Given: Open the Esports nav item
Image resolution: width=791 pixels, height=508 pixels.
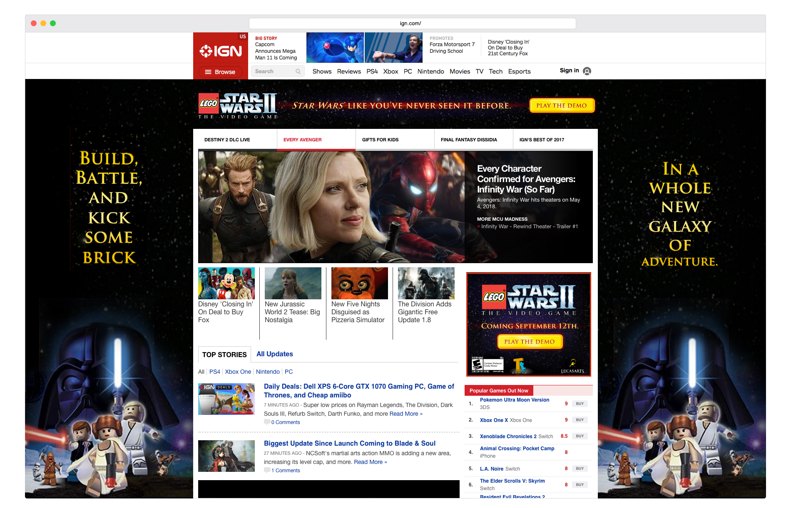Looking at the screenshot, I should [520, 72].
